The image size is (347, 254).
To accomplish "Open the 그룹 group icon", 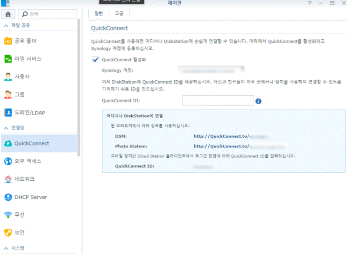I will (8, 95).
